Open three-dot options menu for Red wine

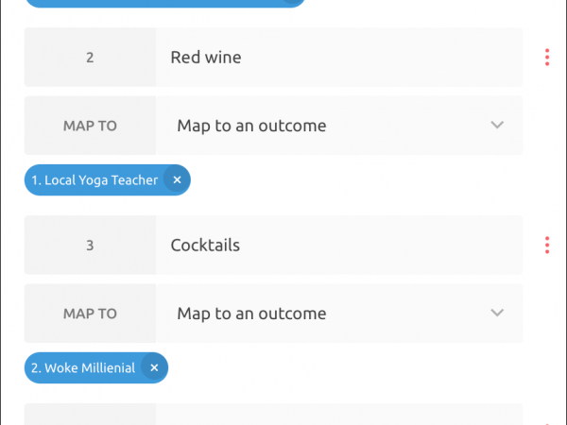pos(547,58)
